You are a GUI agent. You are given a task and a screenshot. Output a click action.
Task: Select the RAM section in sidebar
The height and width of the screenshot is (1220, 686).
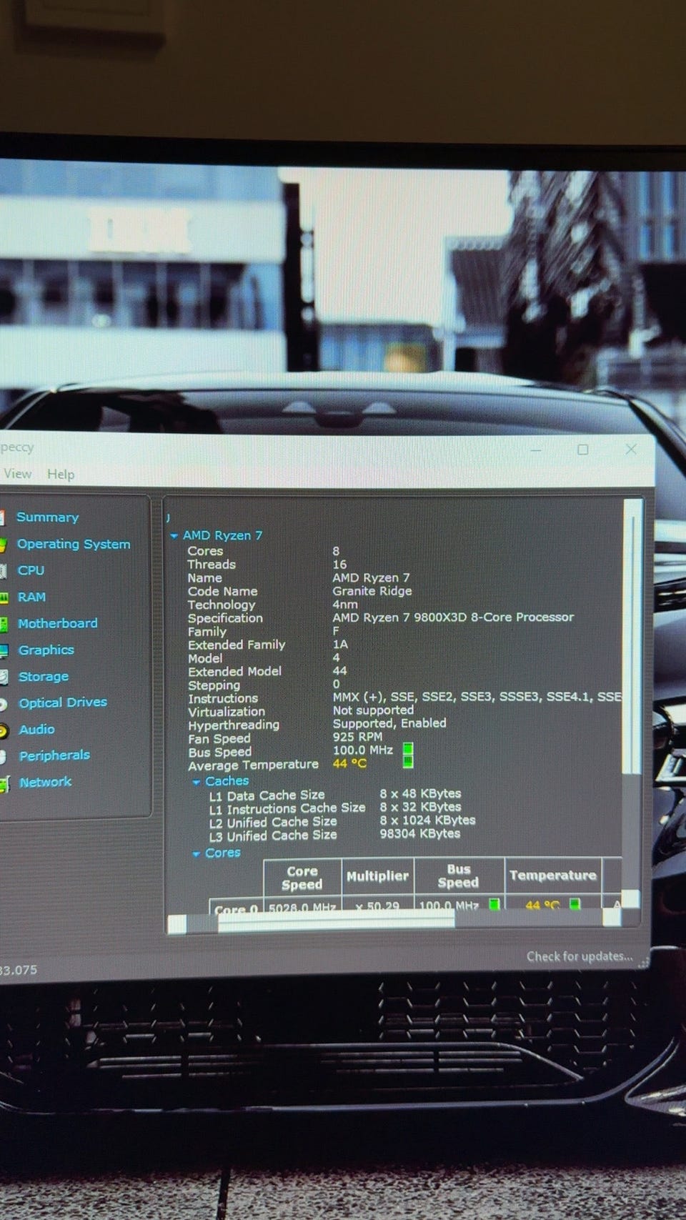coord(31,597)
